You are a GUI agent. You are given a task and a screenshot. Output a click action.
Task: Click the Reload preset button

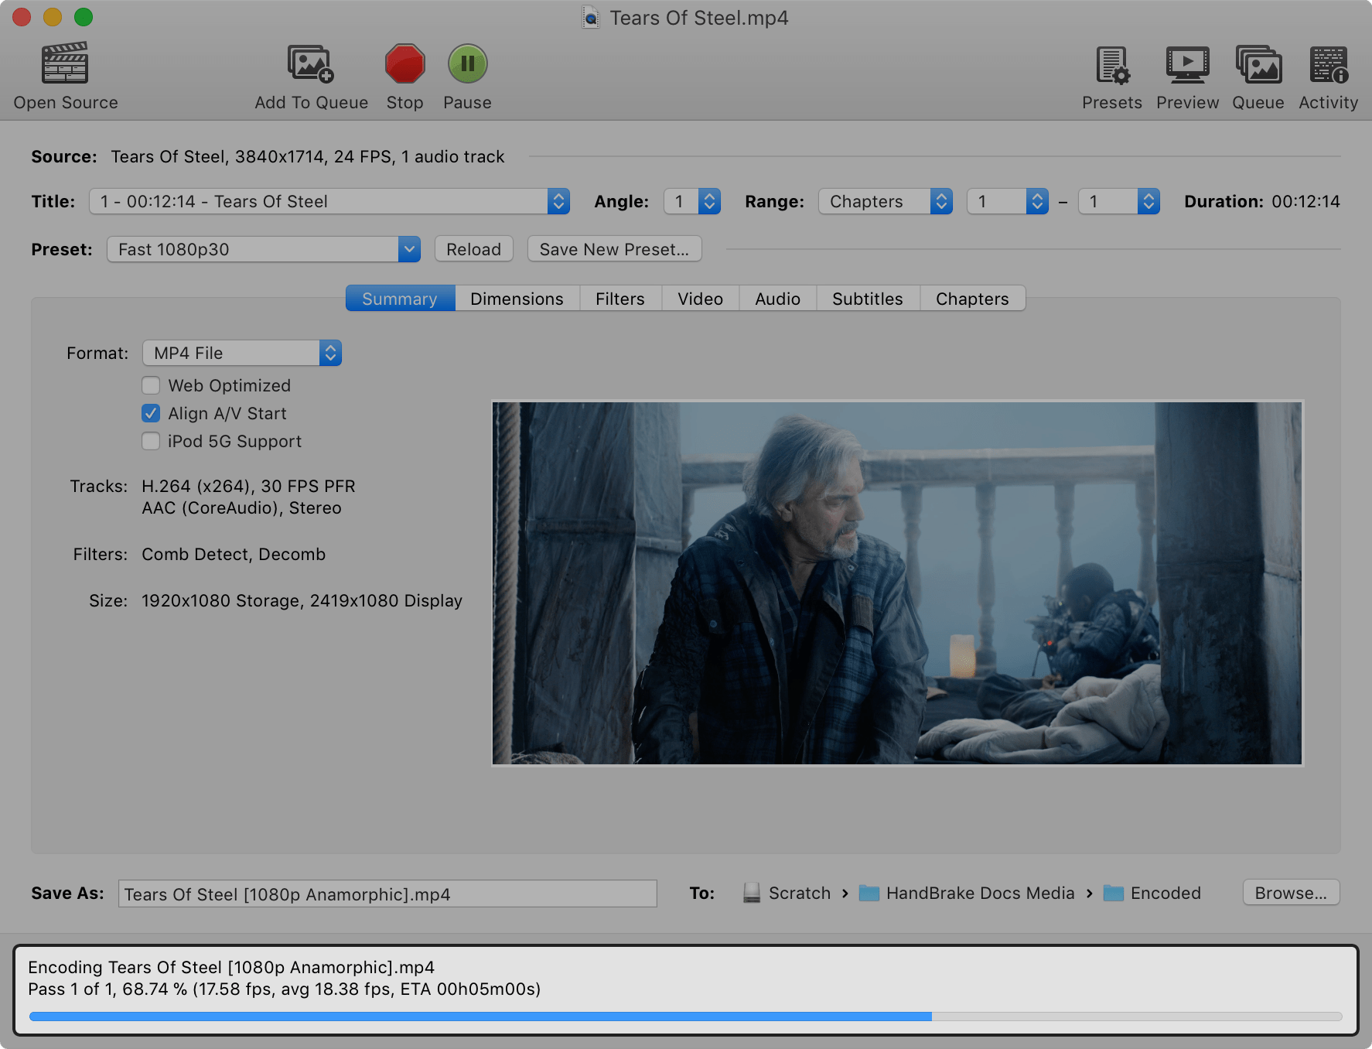pos(473,248)
